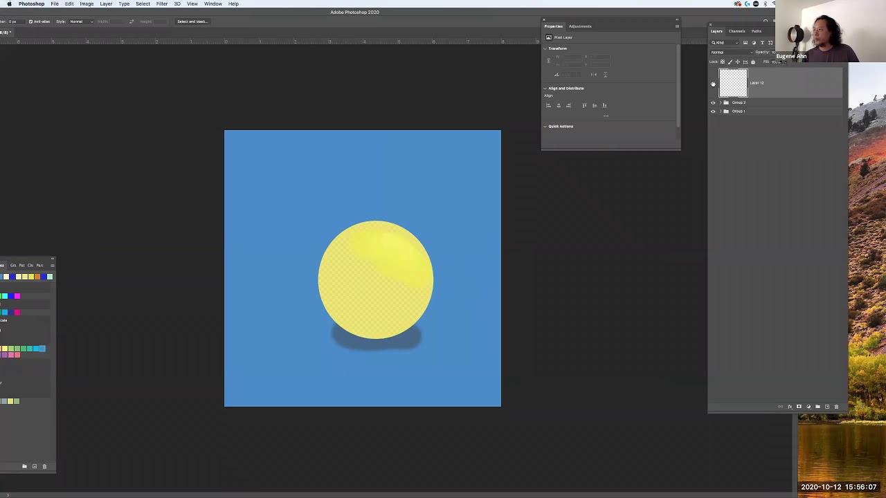Select the Group 1 row label
The image size is (886, 498).
[739, 111]
